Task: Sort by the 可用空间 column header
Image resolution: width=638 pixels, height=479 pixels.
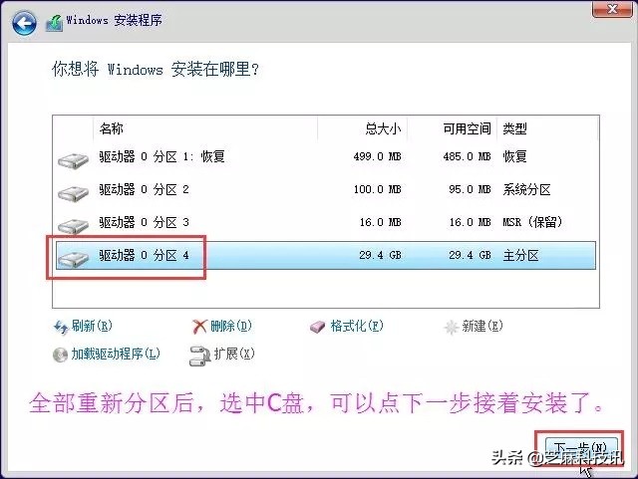Action: tap(452, 128)
